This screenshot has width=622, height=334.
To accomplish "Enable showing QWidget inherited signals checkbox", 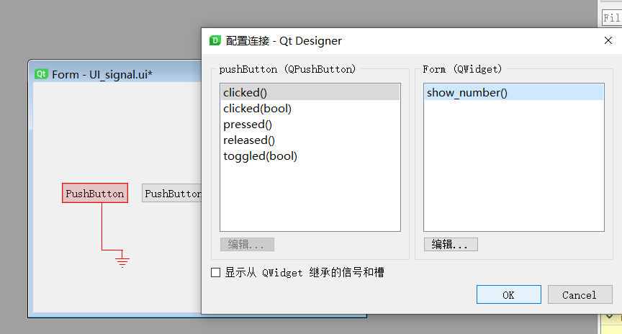I will [x=215, y=273].
